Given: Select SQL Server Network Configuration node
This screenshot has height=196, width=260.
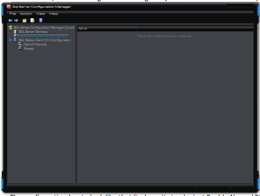Looking at the screenshot, I should (43, 36).
